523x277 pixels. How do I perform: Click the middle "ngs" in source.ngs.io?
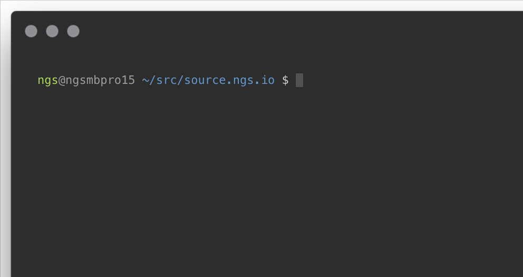coord(243,80)
